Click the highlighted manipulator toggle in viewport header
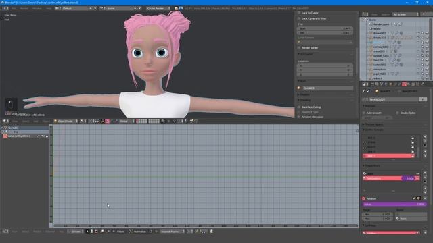The height and width of the screenshot is (243, 433). click(108, 121)
